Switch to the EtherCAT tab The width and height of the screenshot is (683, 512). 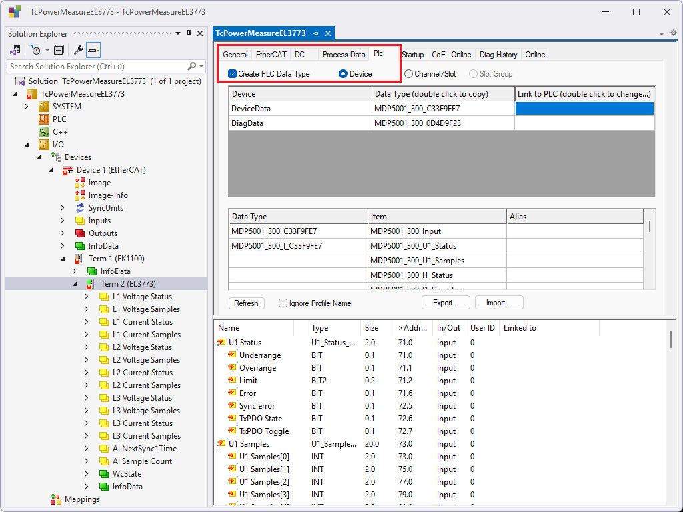(271, 55)
